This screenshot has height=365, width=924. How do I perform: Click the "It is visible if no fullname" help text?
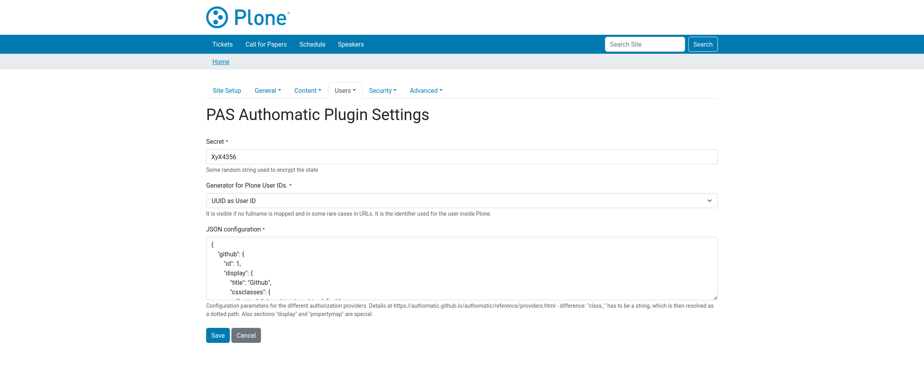click(x=349, y=214)
